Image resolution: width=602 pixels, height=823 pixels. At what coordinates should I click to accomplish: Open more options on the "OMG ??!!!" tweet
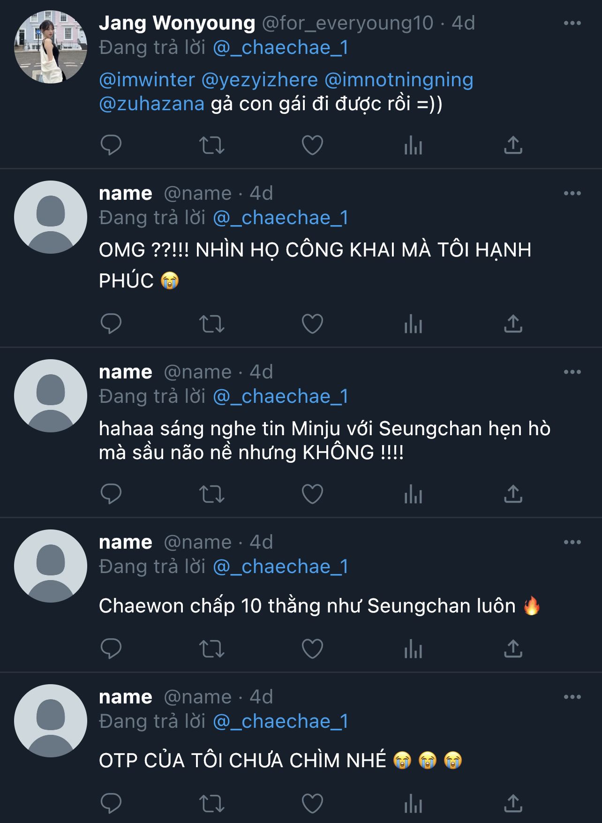(x=572, y=193)
